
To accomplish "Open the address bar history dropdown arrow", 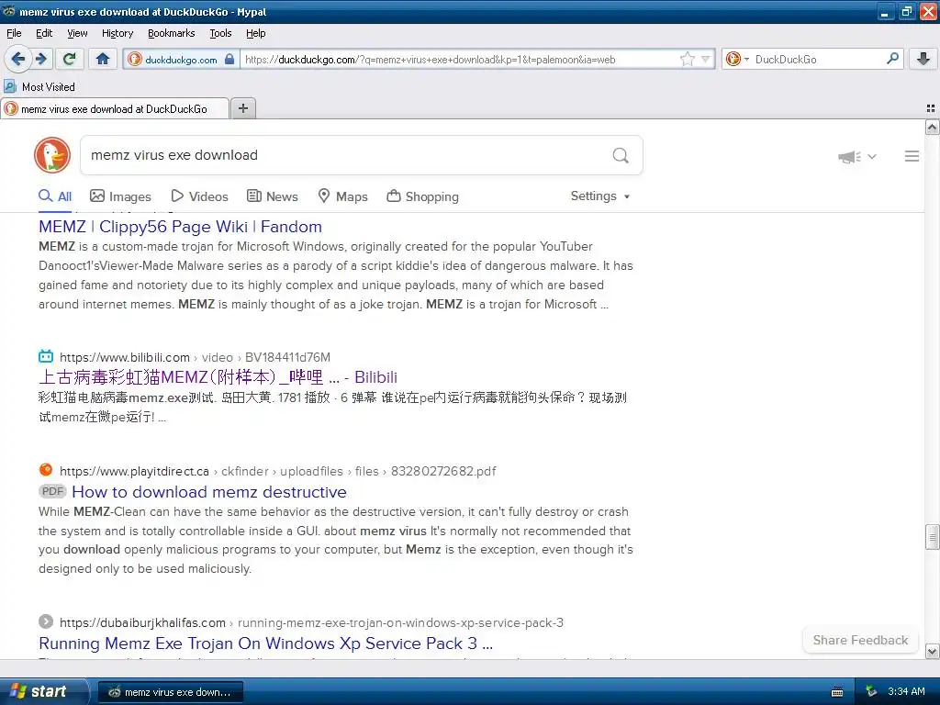I will [706, 59].
